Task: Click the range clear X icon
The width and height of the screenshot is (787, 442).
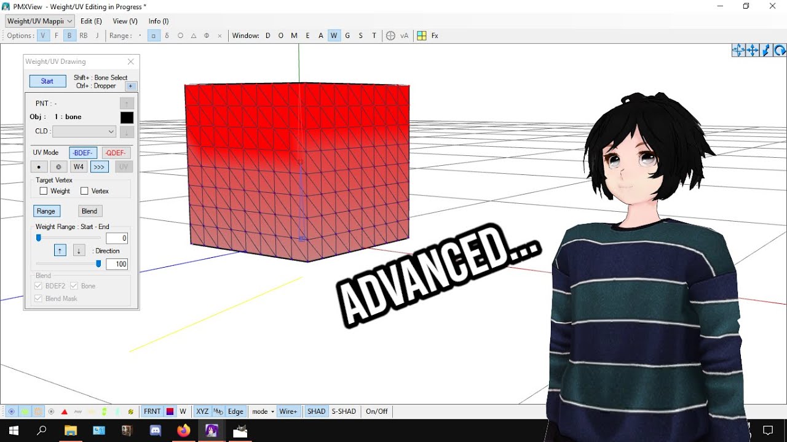Action: [x=219, y=36]
